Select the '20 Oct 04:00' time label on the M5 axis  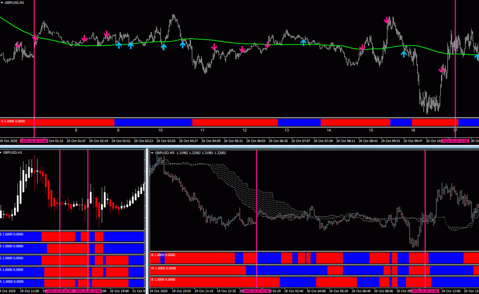[x=316, y=291]
